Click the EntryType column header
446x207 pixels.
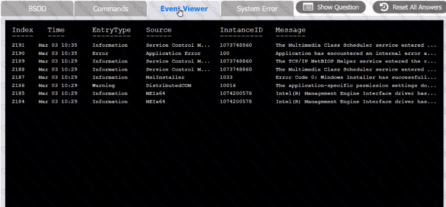(111, 30)
